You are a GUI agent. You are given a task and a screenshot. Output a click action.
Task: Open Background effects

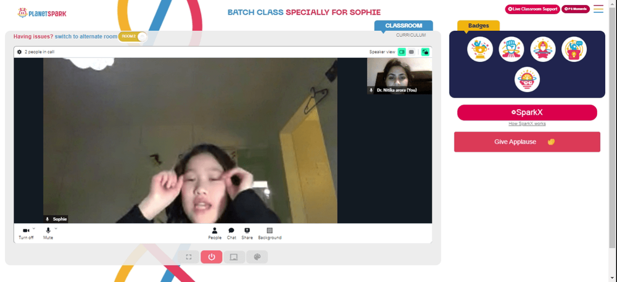(x=270, y=234)
